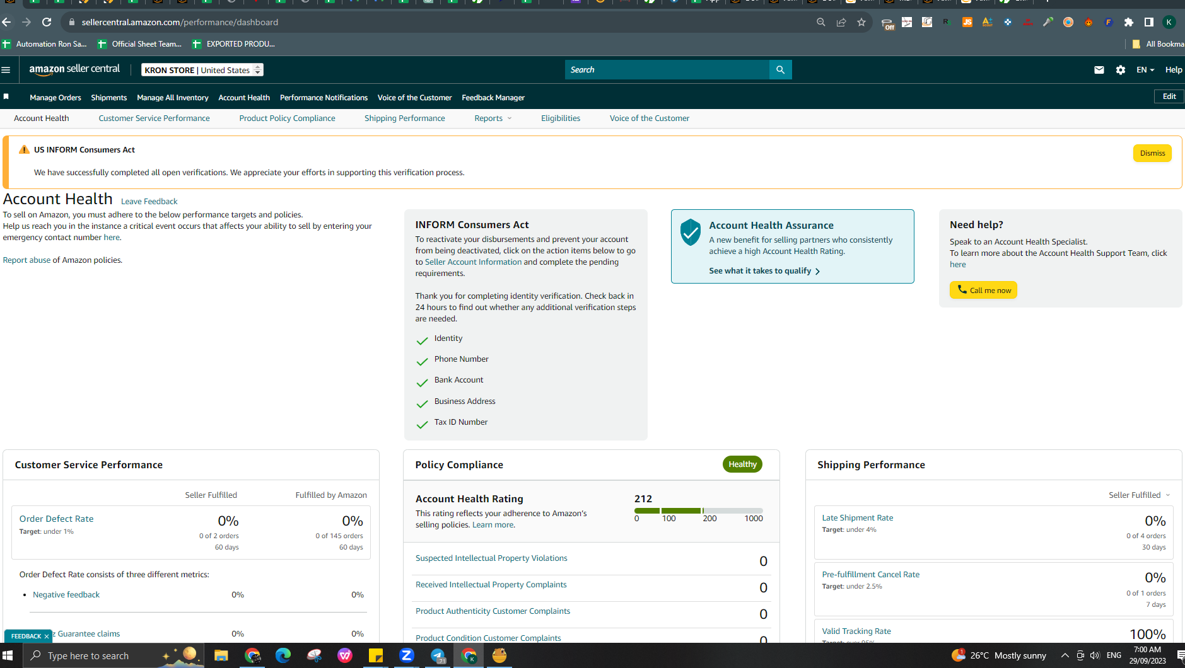Viewport: 1185px width, 668px height.
Task: Switch to Shipping Performance tab
Action: [405, 118]
